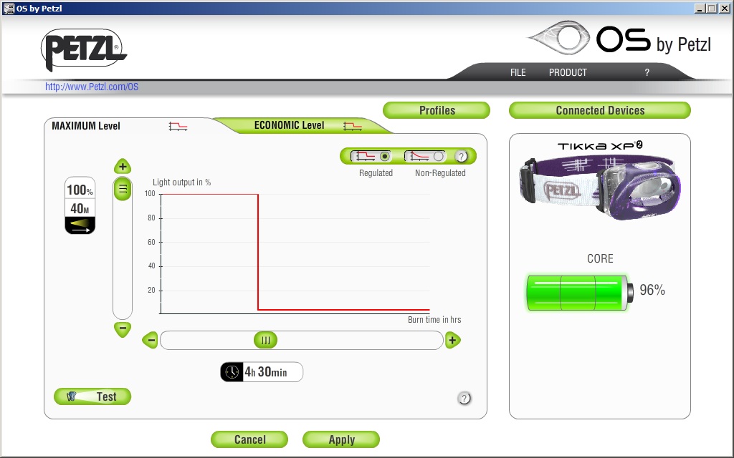734x458 pixels.
Task: Click the beam distance arrow icon
Action: [x=80, y=225]
